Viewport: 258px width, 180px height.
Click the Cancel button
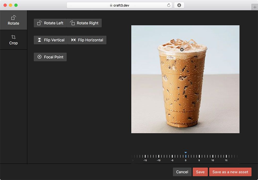pyautogui.click(x=182, y=172)
